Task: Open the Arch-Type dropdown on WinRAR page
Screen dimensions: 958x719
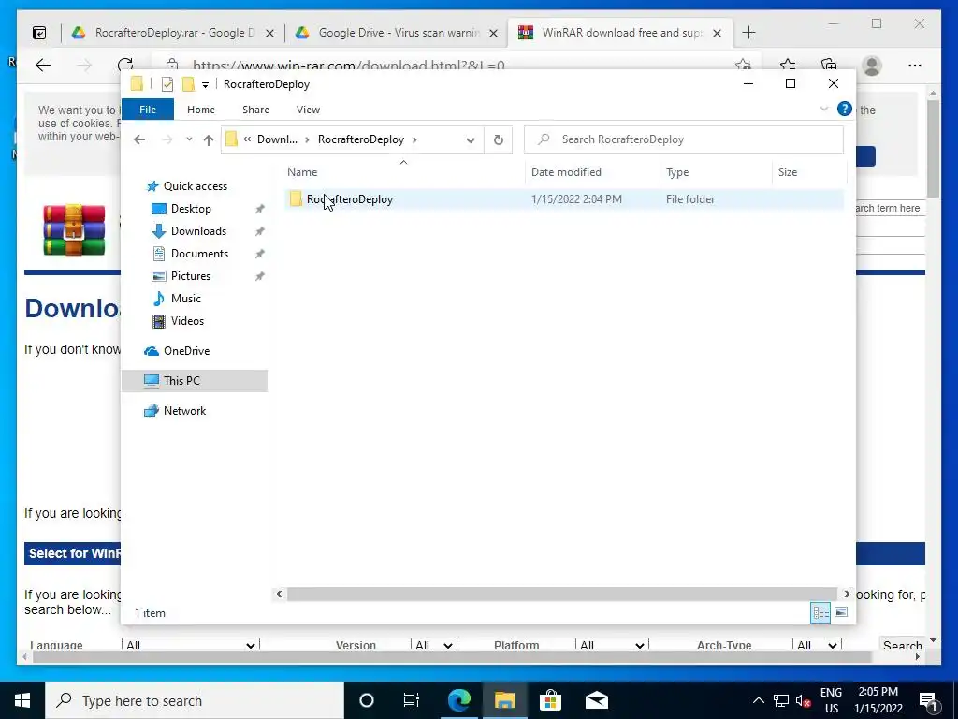Action: tap(817, 645)
